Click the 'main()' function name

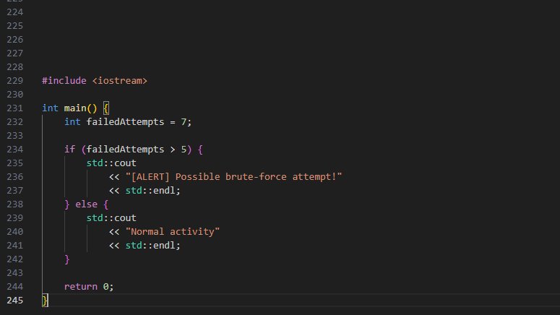tap(80, 108)
